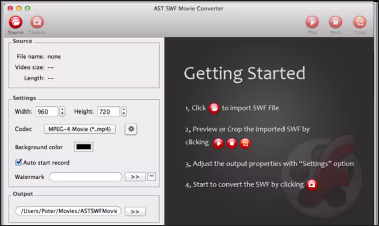The width and height of the screenshot is (379, 226).
Task: Click the stop icon in Getting Started step 2
Action: [232, 143]
